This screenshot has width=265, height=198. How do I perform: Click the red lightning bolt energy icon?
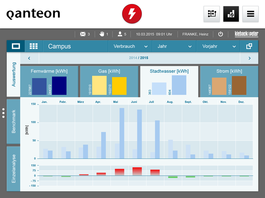[132, 14]
